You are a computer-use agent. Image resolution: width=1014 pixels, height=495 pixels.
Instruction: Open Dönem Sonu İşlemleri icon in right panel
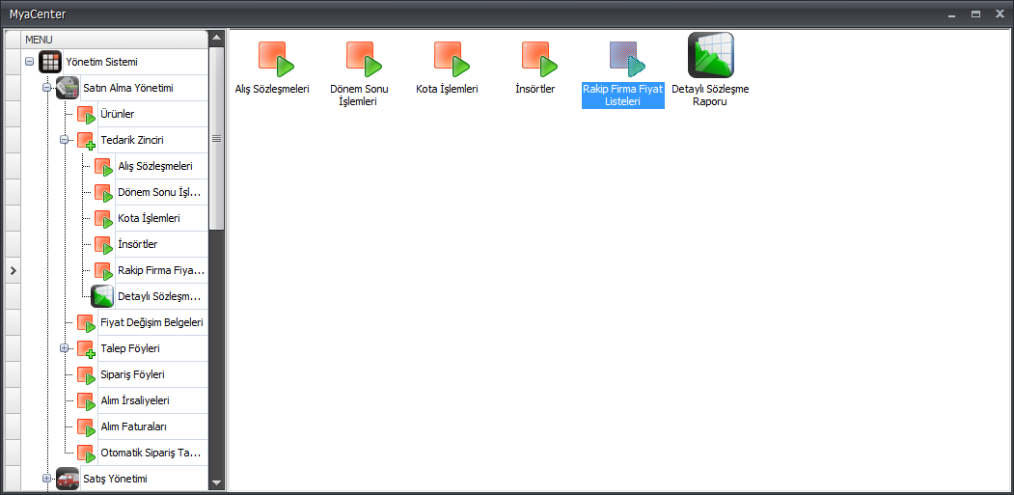[x=364, y=59]
